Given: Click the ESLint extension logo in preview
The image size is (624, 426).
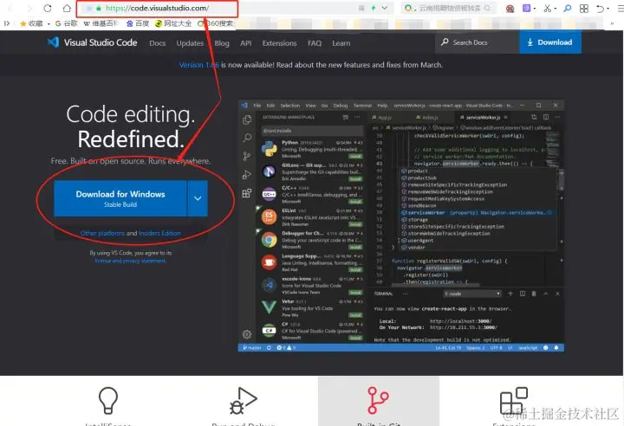Looking at the screenshot, I should coord(269,217).
